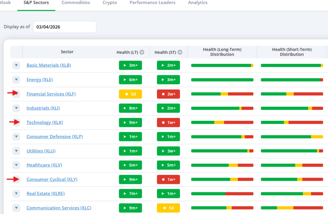Switch to the Commodities tab
This screenshot has width=328, height=214.
pos(76,3)
